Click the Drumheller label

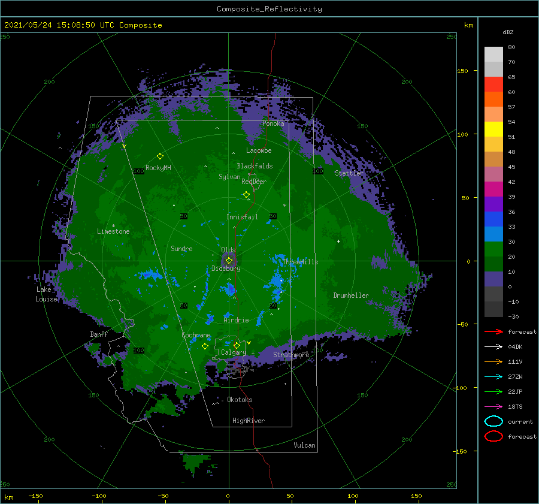351,295
